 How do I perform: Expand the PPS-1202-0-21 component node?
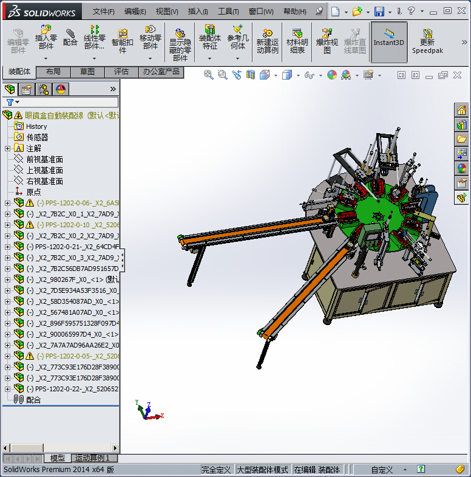8,247
